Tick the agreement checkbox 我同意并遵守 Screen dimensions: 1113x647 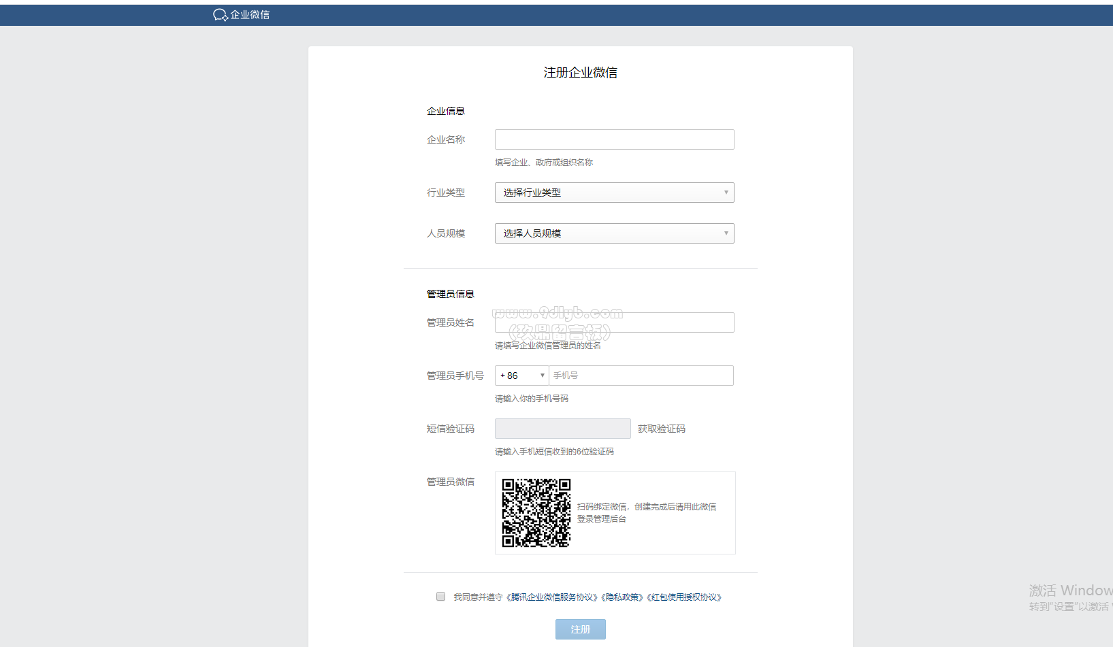click(441, 597)
